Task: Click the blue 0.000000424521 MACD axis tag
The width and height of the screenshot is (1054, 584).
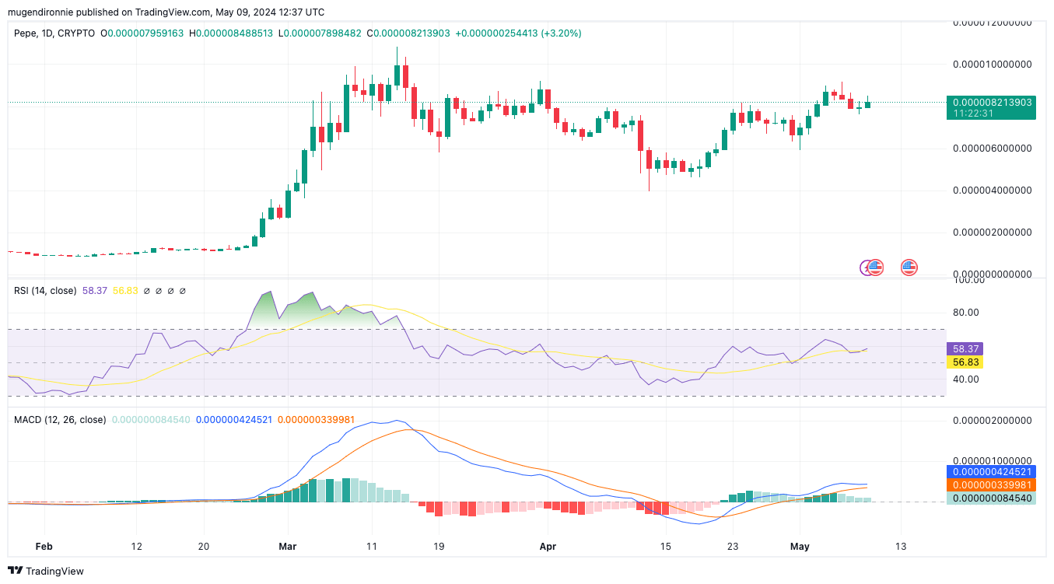Action: pos(991,471)
